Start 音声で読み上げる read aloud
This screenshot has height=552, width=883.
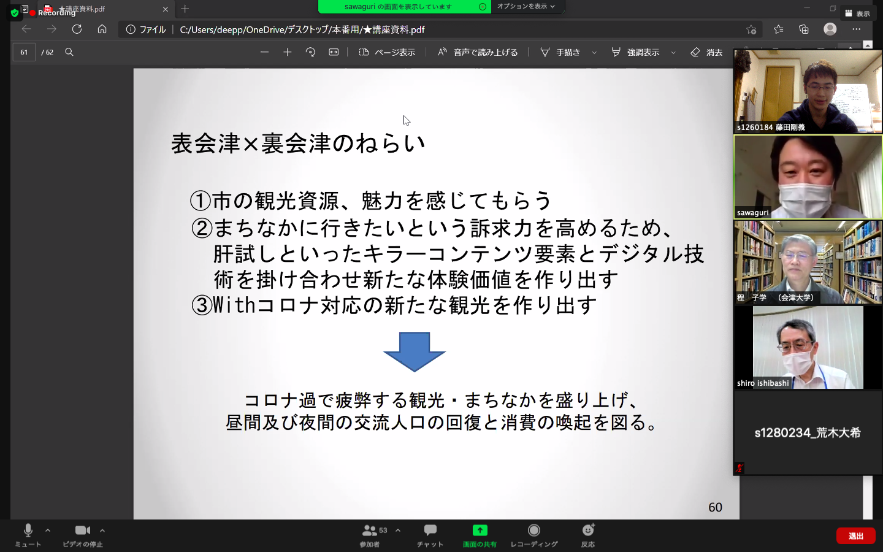(478, 52)
